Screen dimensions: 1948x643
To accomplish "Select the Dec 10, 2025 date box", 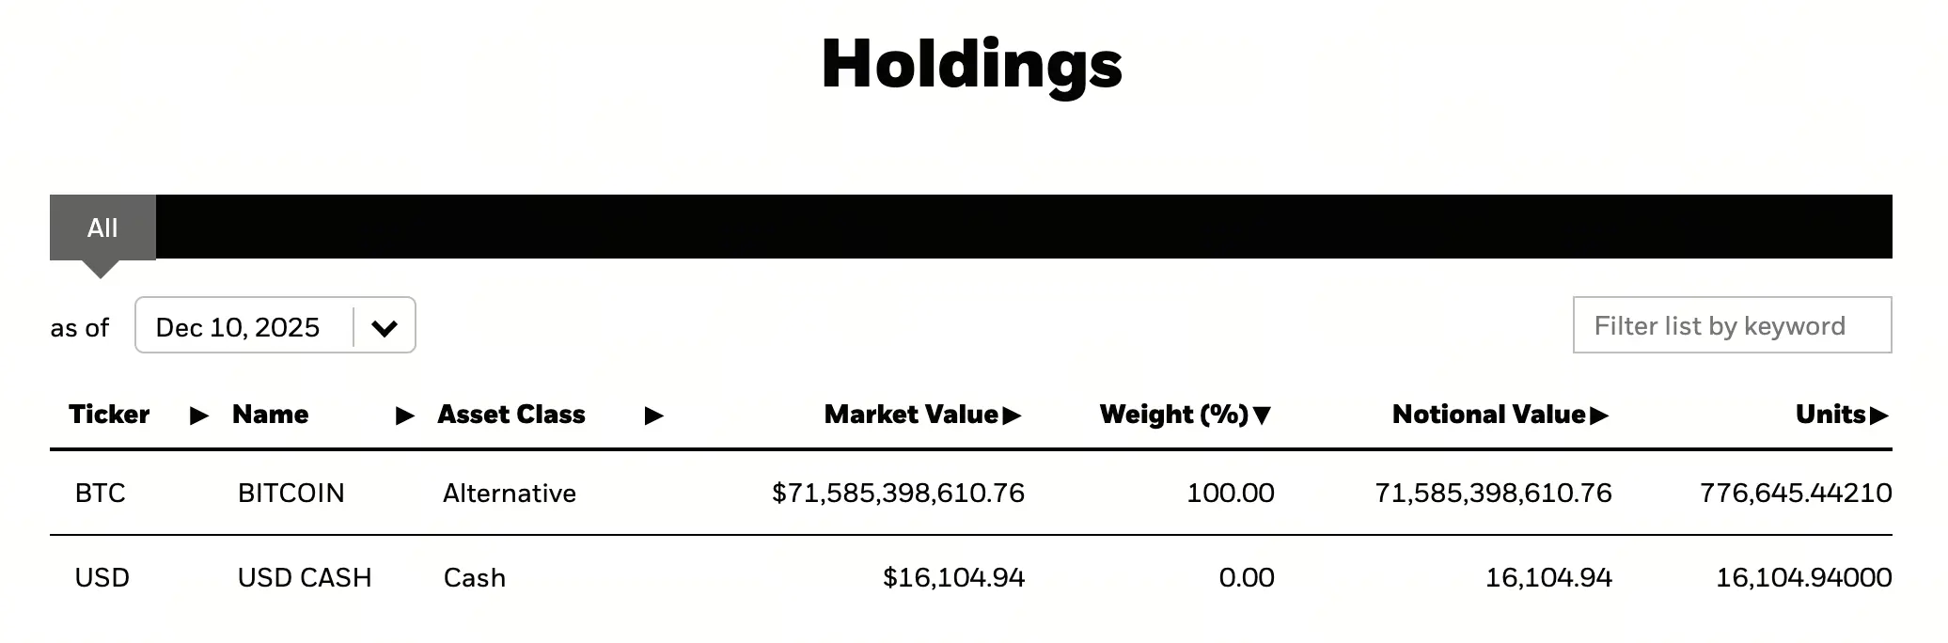I will [x=275, y=325].
